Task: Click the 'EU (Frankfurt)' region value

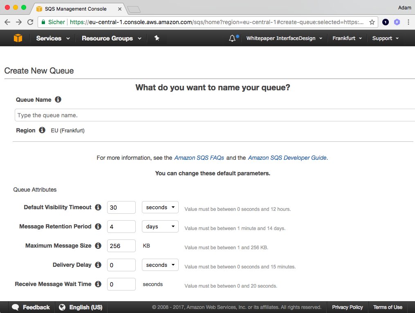Action: click(x=68, y=130)
